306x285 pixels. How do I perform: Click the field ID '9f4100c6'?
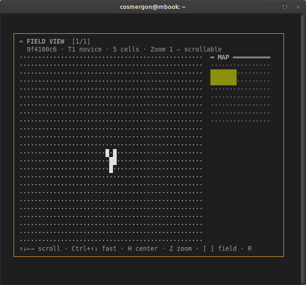pyautogui.click(x=42, y=49)
